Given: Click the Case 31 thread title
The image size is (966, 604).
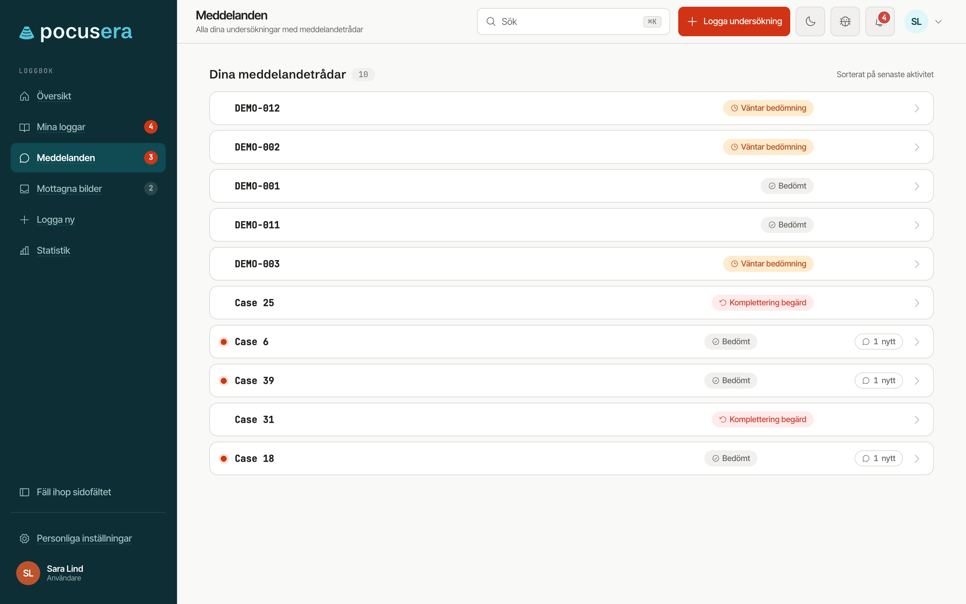Looking at the screenshot, I should point(254,420).
